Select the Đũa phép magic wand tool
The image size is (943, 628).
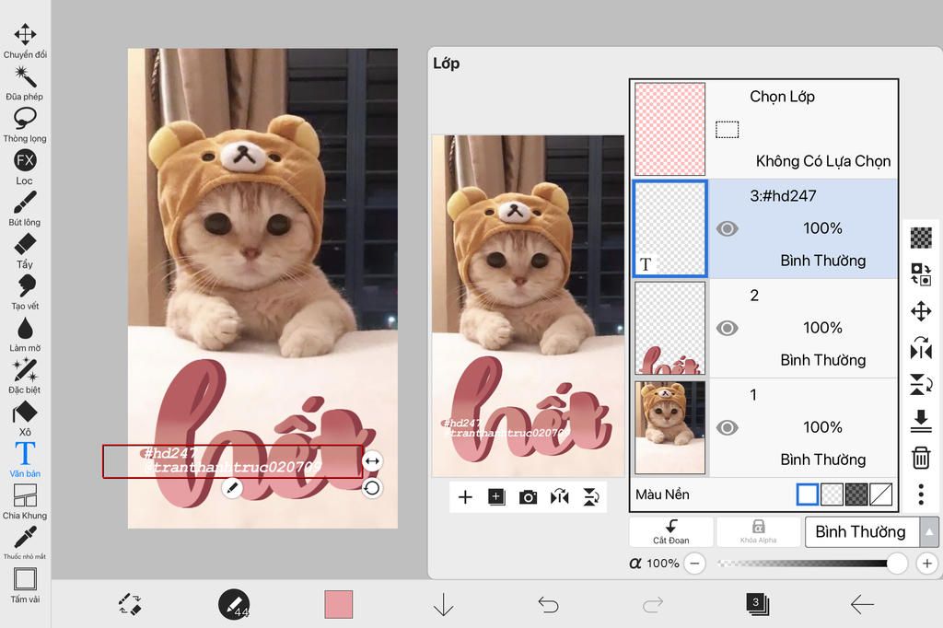(25, 83)
